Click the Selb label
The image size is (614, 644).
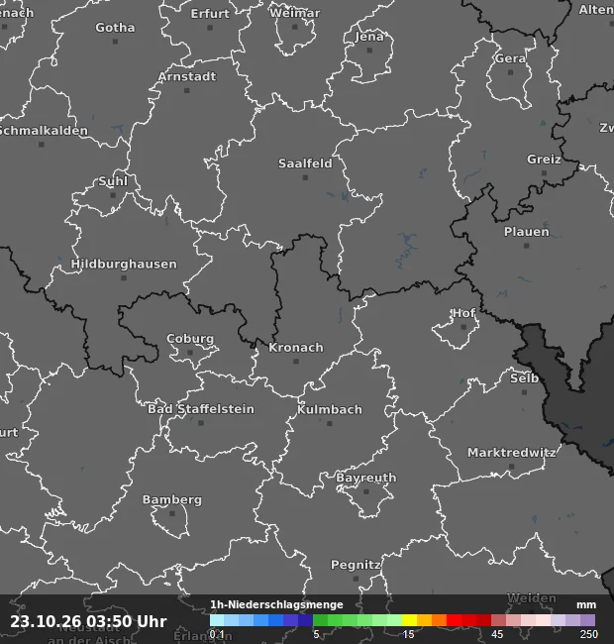click(x=524, y=378)
